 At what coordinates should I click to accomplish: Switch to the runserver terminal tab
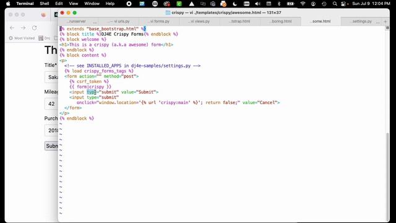pyautogui.click(x=77, y=22)
